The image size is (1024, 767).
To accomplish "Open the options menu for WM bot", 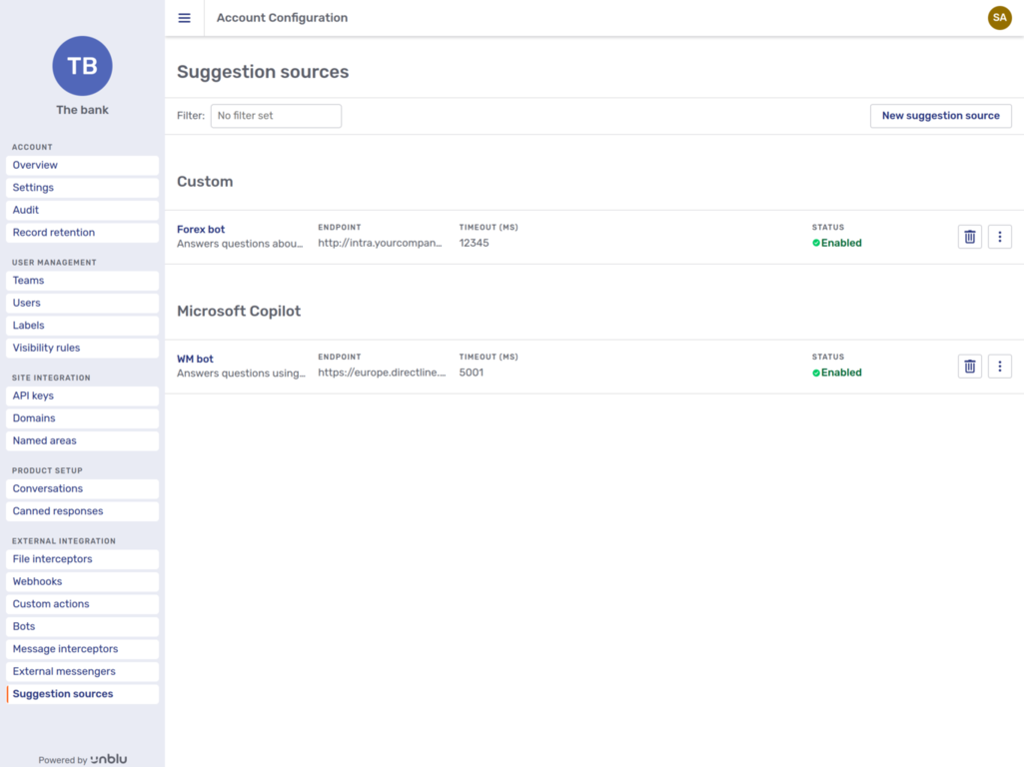I will click(999, 367).
